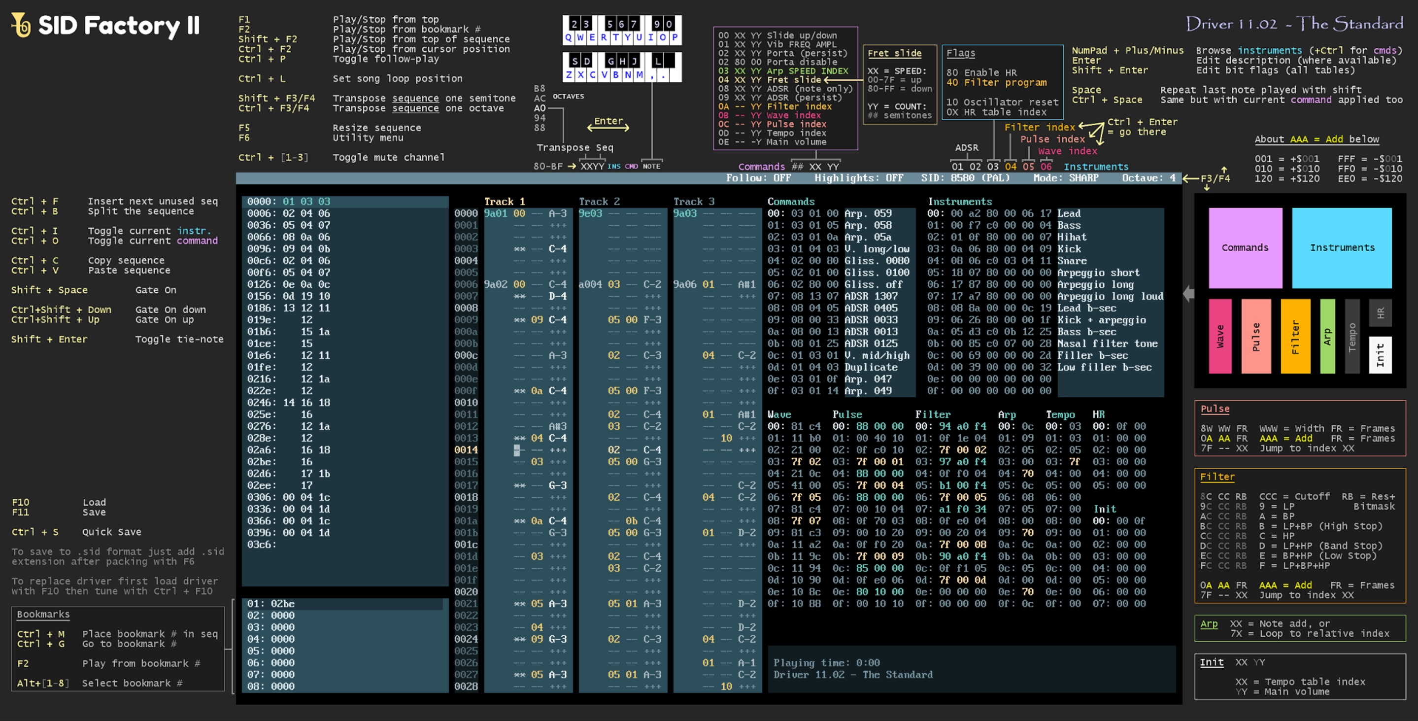1418x721 pixels.
Task: Click the Octave: 4 status entry
Action: tap(1149, 178)
